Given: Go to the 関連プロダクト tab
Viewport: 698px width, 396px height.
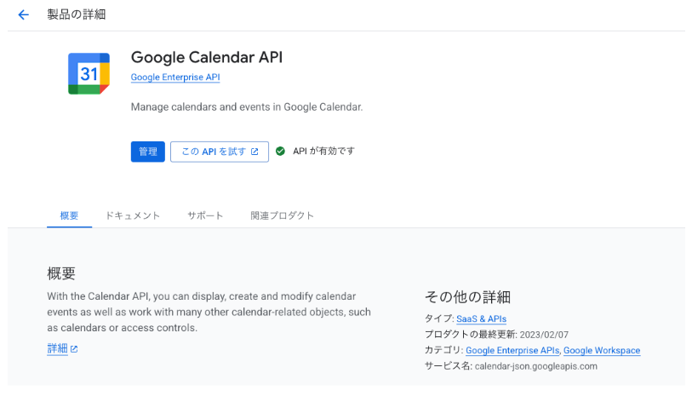Looking at the screenshot, I should pyautogui.click(x=282, y=215).
